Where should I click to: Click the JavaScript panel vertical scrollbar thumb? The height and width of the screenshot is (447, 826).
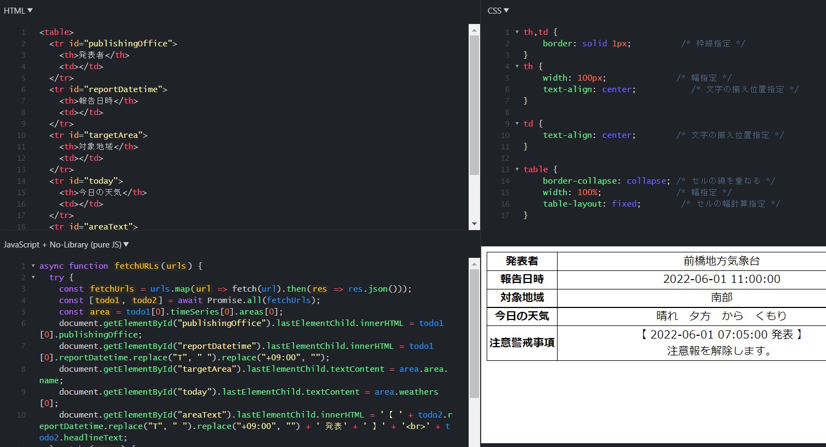474,338
